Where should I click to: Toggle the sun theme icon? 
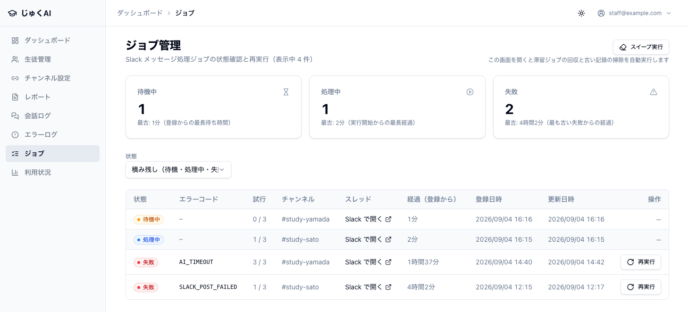tap(581, 13)
